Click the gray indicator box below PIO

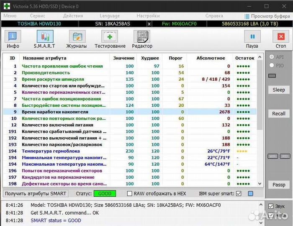(x=272, y=76)
